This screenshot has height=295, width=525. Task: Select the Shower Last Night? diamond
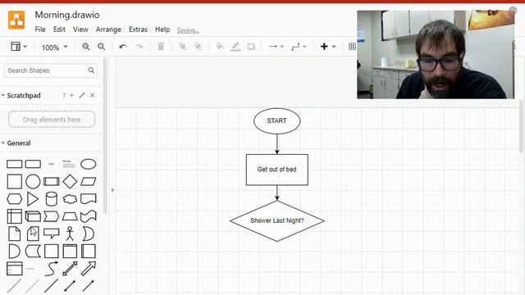coord(277,220)
